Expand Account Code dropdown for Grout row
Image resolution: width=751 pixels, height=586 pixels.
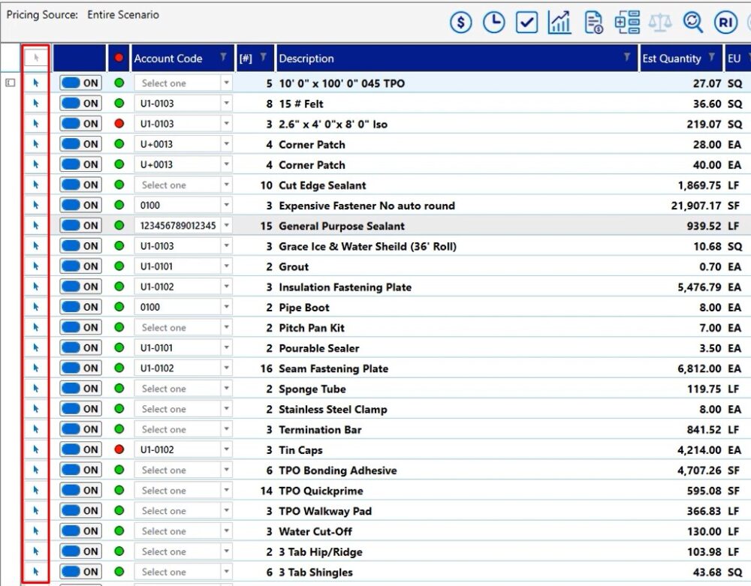coord(226,266)
